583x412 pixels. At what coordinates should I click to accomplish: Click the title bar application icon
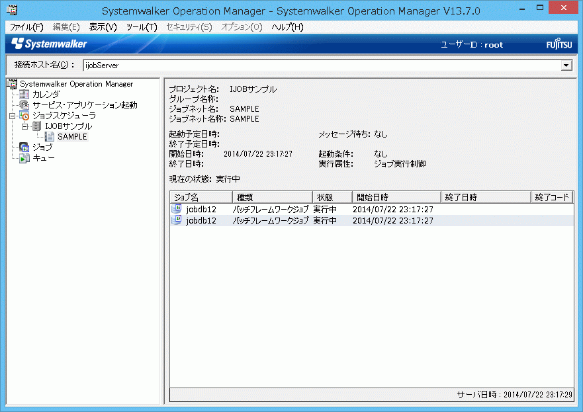click(12, 9)
